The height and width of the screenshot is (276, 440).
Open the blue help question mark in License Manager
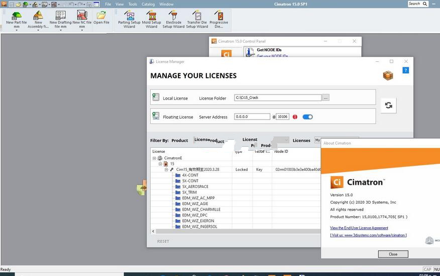pos(405,70)
